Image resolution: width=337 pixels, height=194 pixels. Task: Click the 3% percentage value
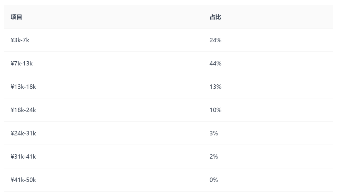tap(214, 133)
